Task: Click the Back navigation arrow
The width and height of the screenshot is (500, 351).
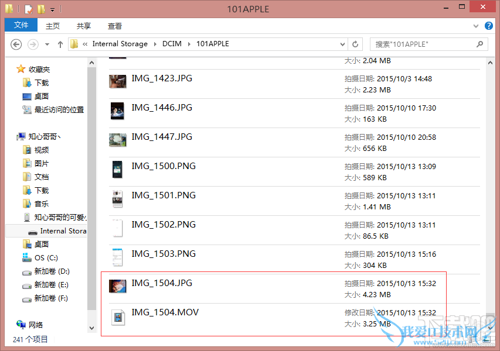Action: (x=16, y=44)
